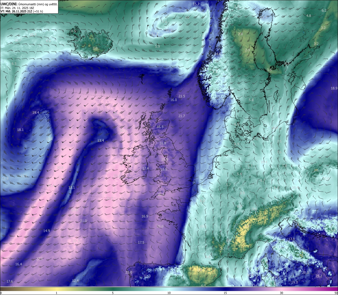Click the 19.0 value label
Screen dimensions: 338x295
[x=294, y=282]
